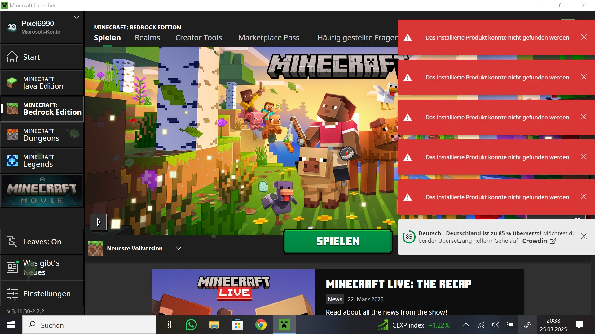Toggle the pen input icon in tray
The width and height of the screenshot is (595, 334).
tap(528, 325)
